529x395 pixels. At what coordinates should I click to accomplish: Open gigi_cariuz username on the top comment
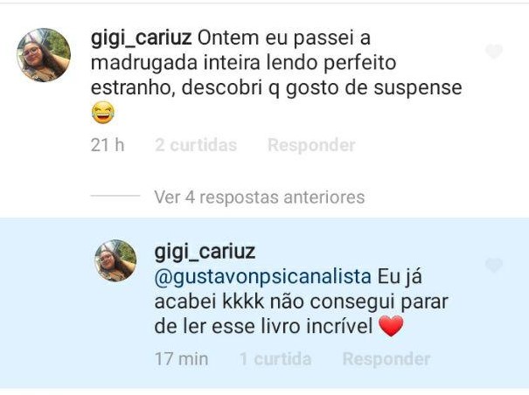(142, 38)
